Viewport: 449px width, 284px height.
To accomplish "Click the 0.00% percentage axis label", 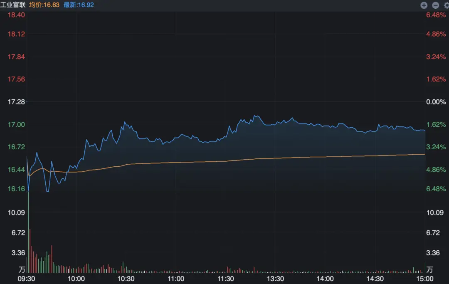I will pyautogui.click(x=436, y=102).
